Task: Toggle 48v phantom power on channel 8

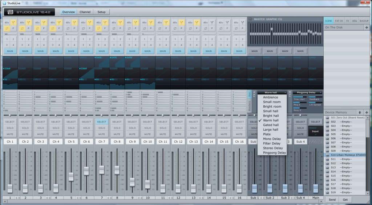Action: click(x=114, y=22)
